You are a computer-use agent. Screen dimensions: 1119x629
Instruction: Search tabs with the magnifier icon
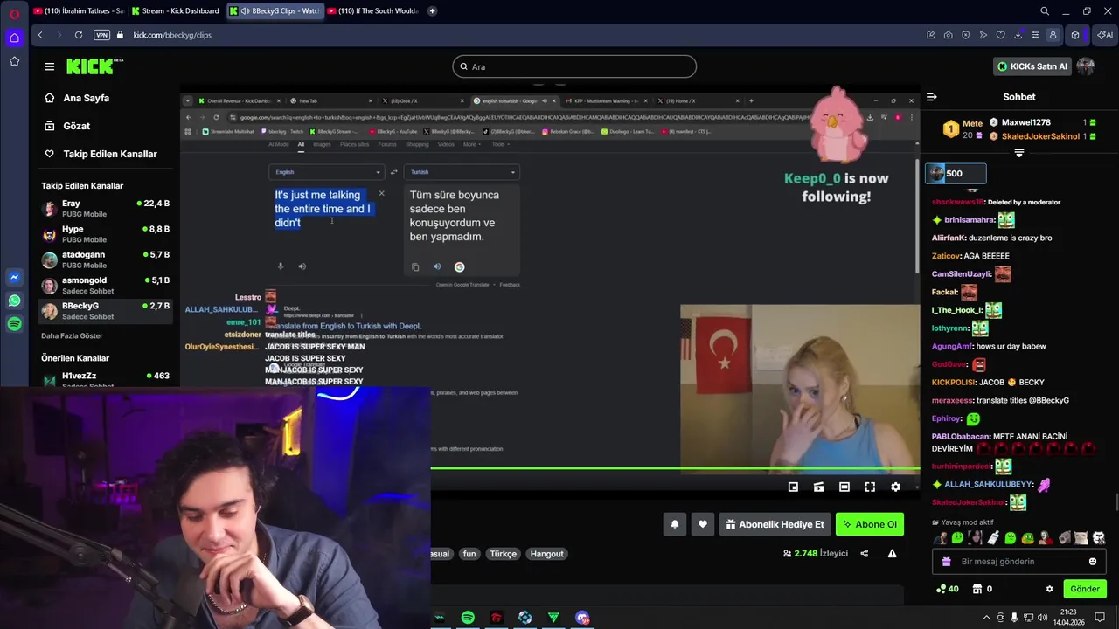click(x=1045, y=11)
